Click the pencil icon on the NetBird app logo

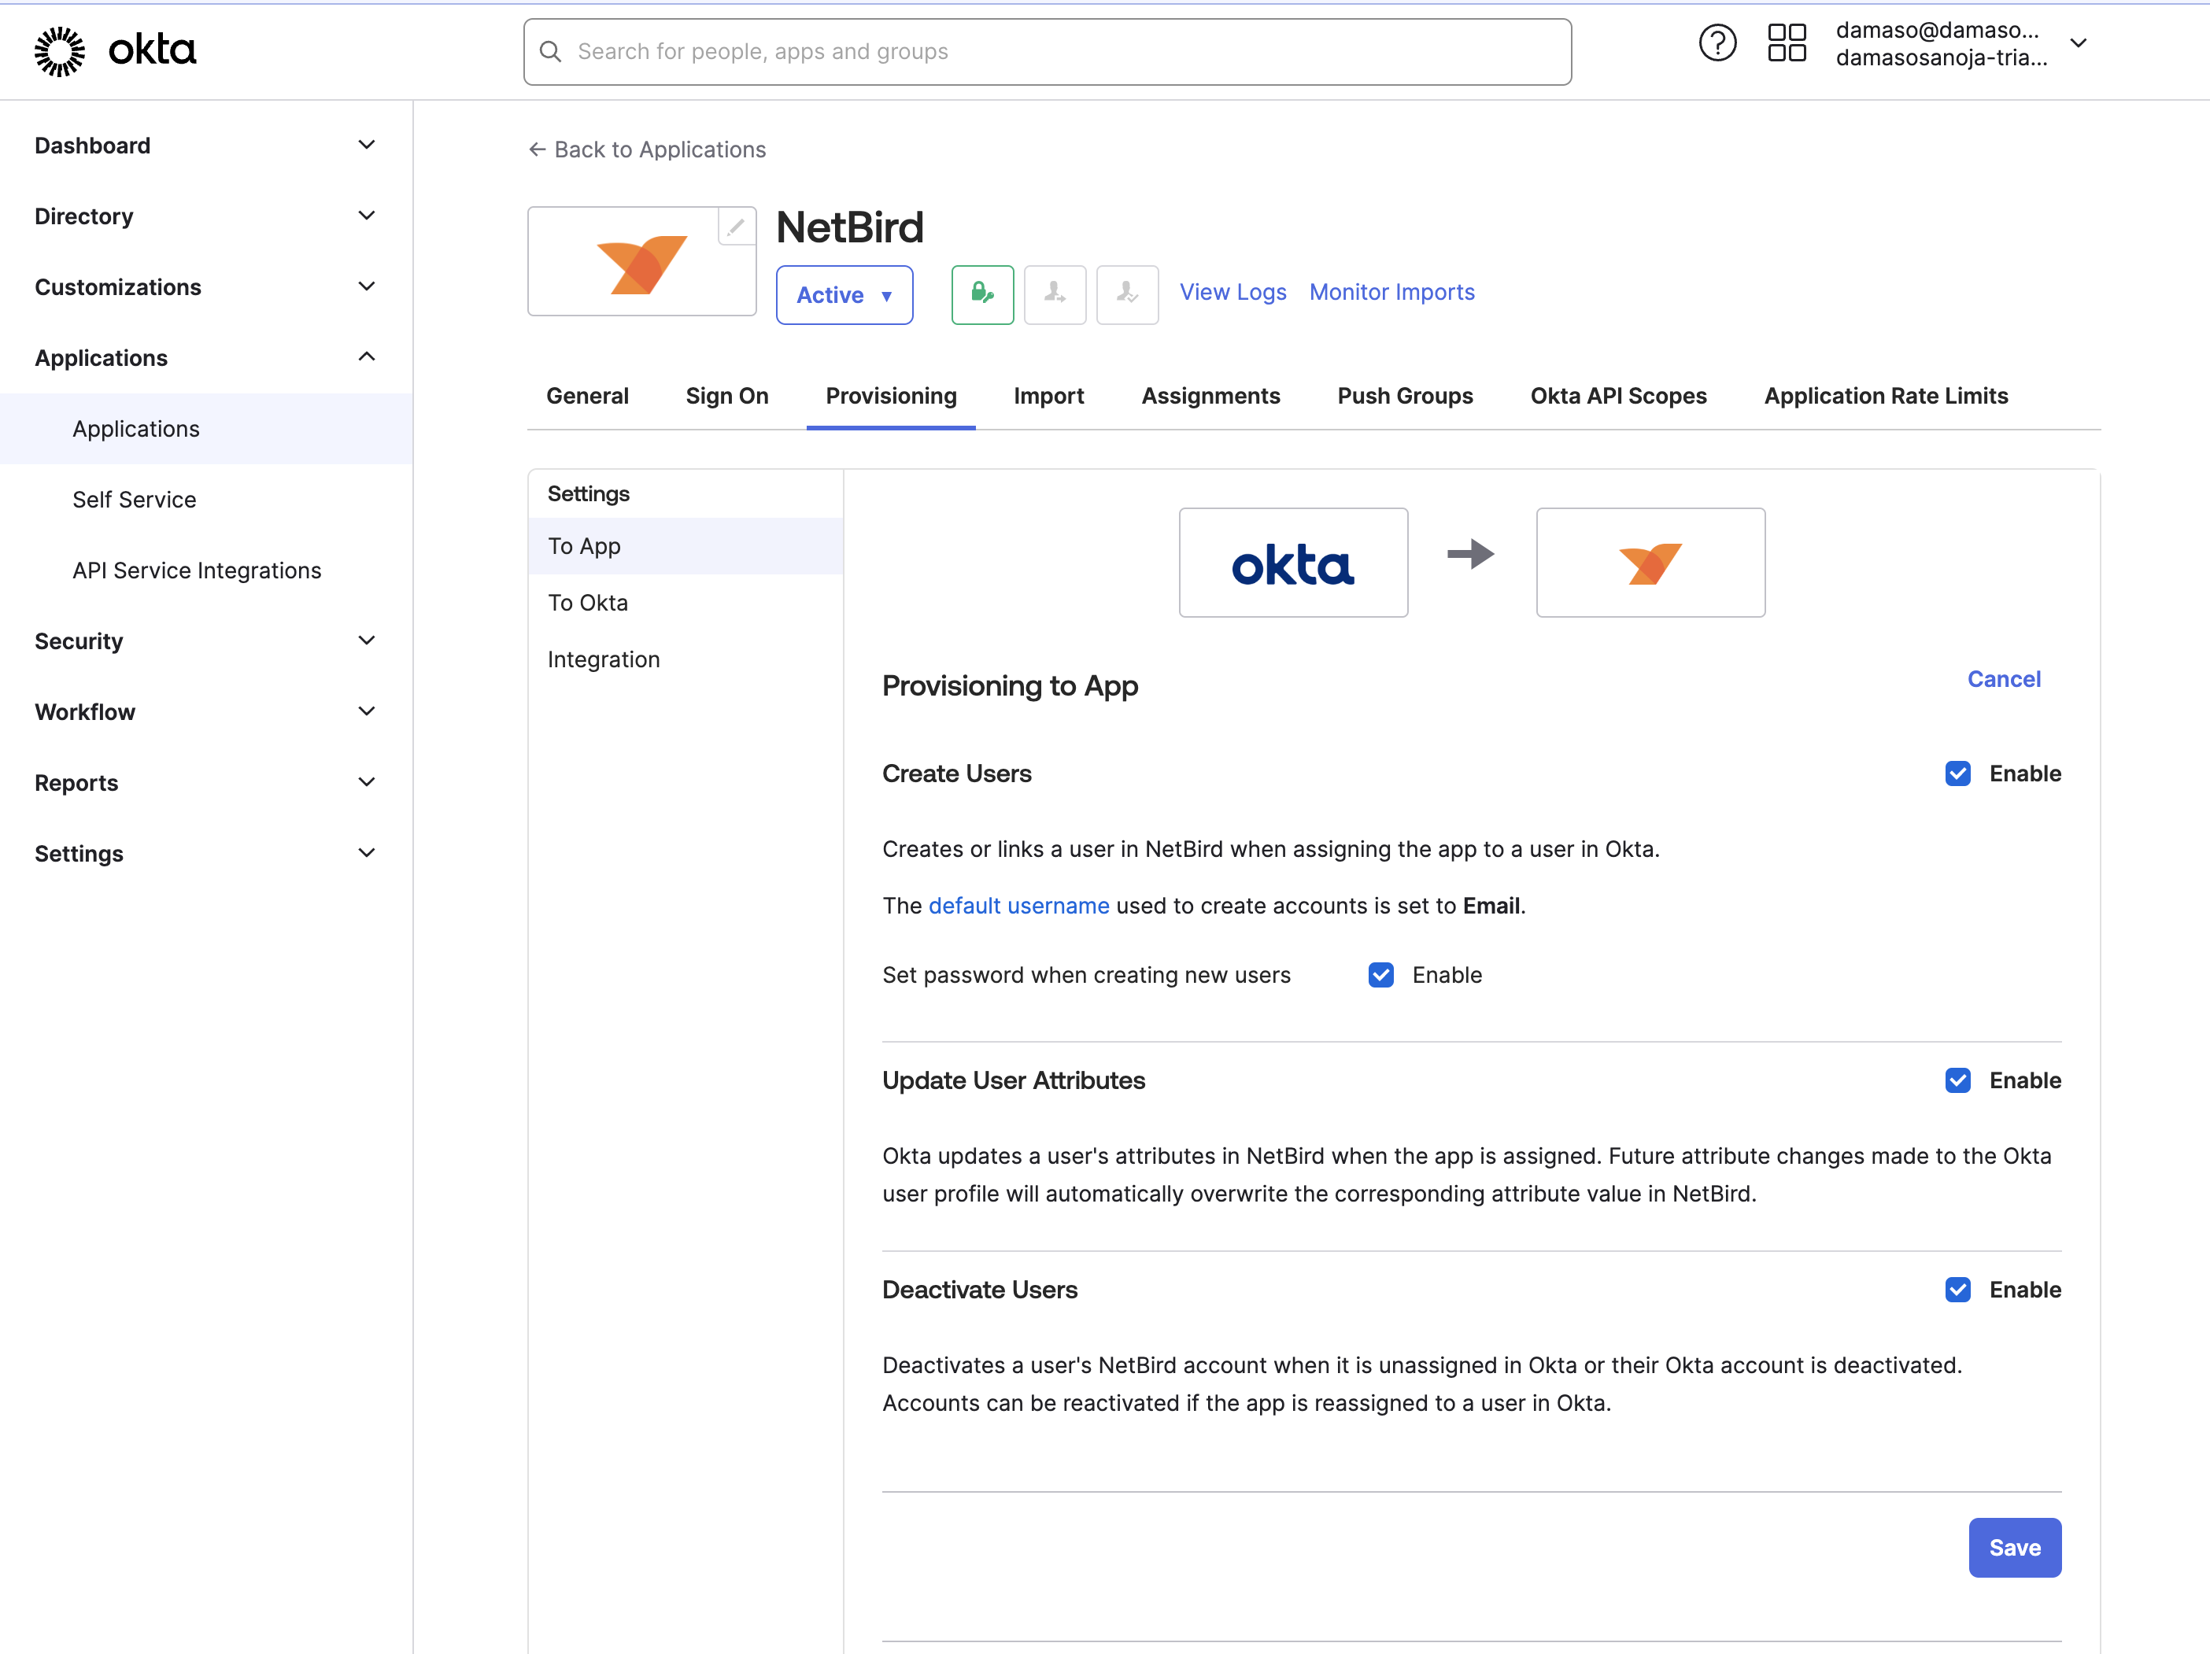coord(737,227)
